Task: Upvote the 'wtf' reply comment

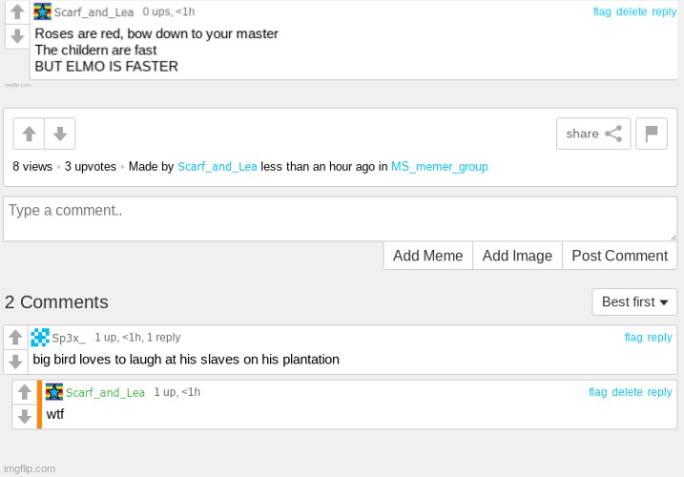Action: pos(25,392)
